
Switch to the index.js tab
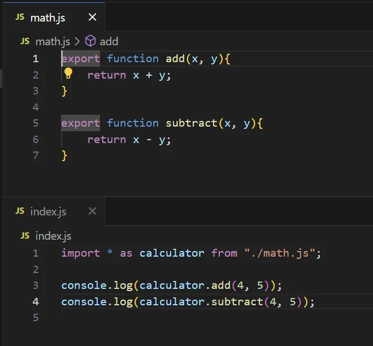point(54,211)
